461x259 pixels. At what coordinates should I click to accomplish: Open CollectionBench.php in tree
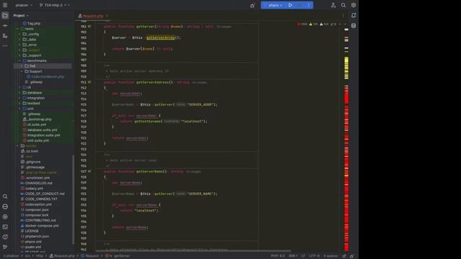[45, 77]
